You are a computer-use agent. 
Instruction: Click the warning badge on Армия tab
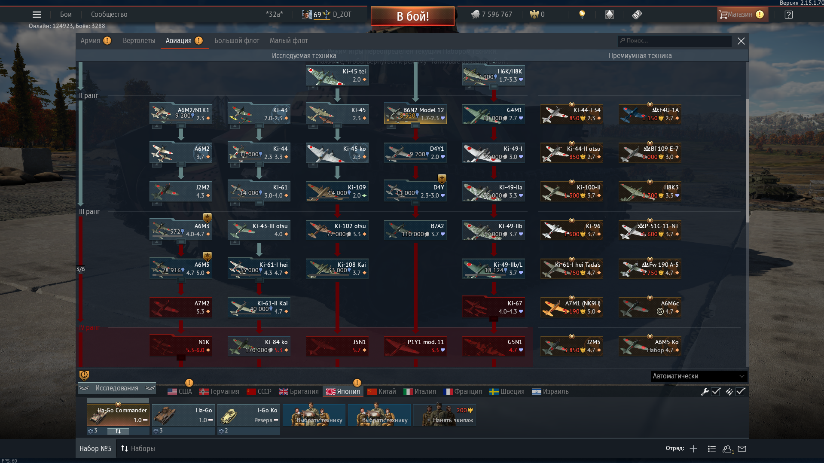[107, 40]
